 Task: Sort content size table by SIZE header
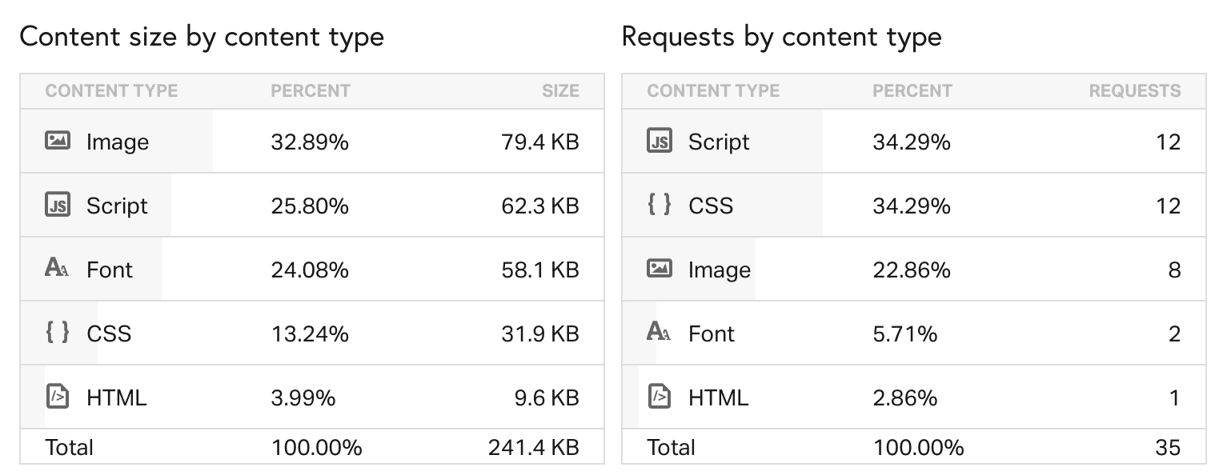pyautogui.click(x=560, y=91)
